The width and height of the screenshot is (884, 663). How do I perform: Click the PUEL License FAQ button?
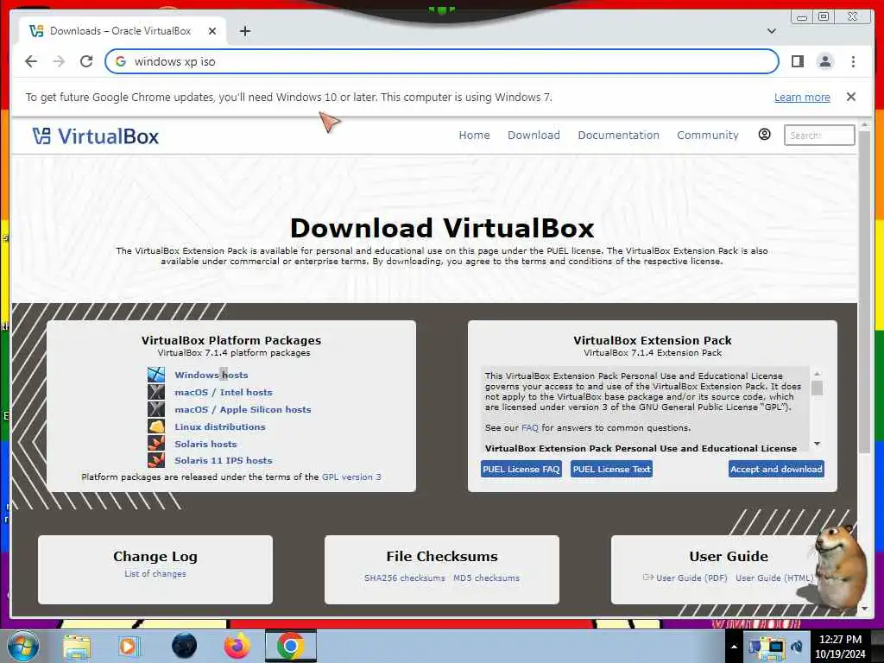tap(521, 469)
